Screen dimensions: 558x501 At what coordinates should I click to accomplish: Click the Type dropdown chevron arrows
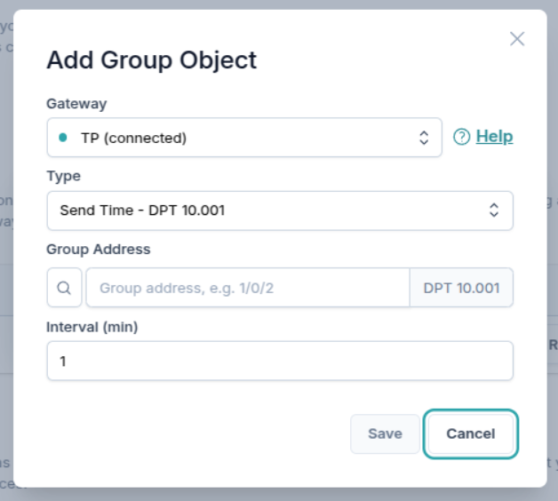tap(495, 211)
